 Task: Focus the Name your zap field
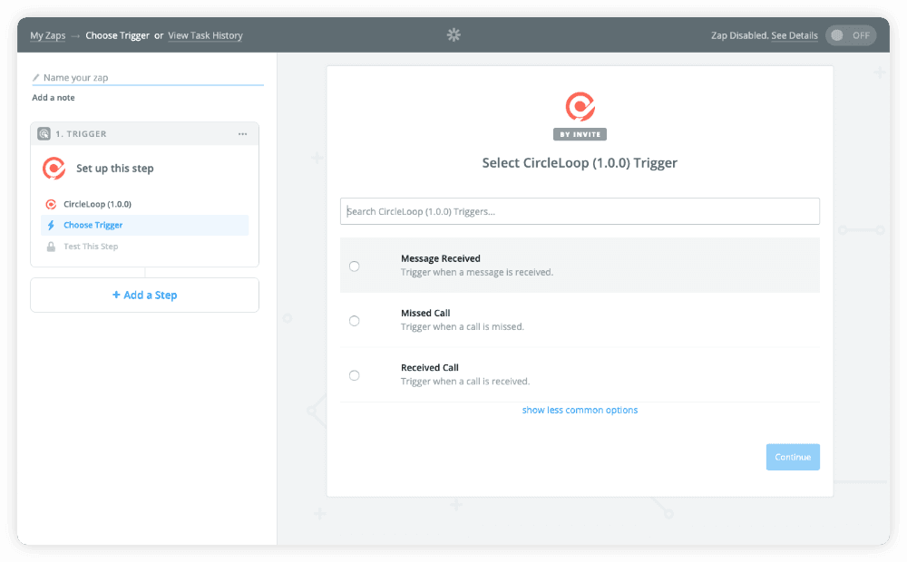click(x=148, y=77)
